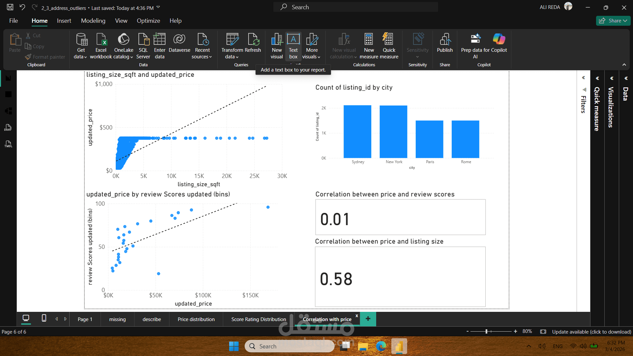Viewport: 633px width, 356px height.
Task: Open Enter data table tool
Action: pos(160,45)
